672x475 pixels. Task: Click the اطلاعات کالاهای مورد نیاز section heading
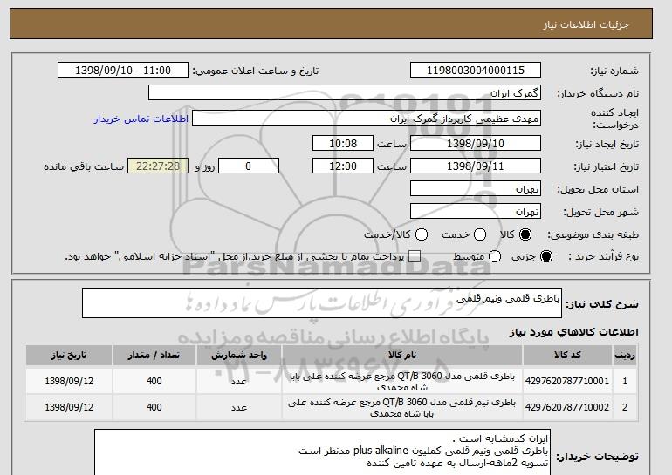(x=574, y=332)
